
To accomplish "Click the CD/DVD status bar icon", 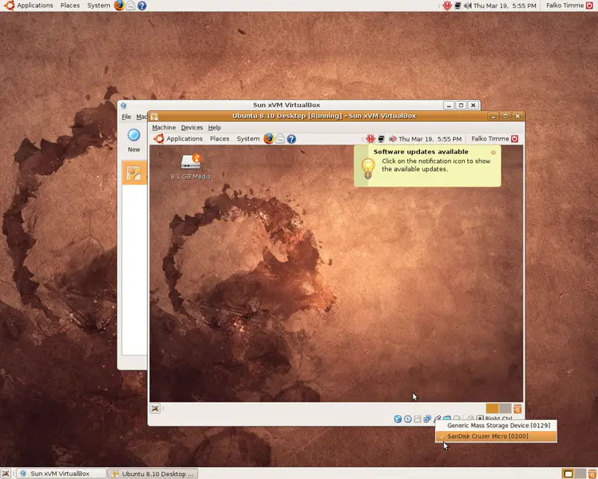I will tap(407, 419).
